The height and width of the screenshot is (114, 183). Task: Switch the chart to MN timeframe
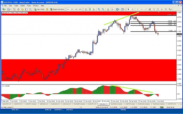click(x=80, y=9)
